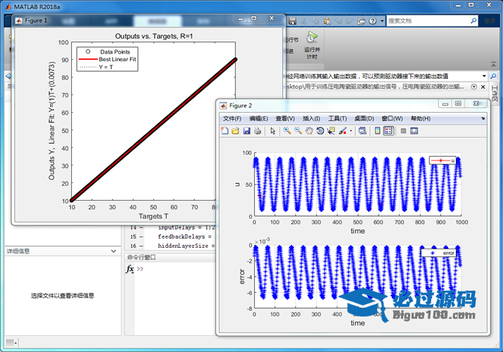Click the status bar busy indicator dropdown
The height and width of the screenshot is (352, 503).
11,343
